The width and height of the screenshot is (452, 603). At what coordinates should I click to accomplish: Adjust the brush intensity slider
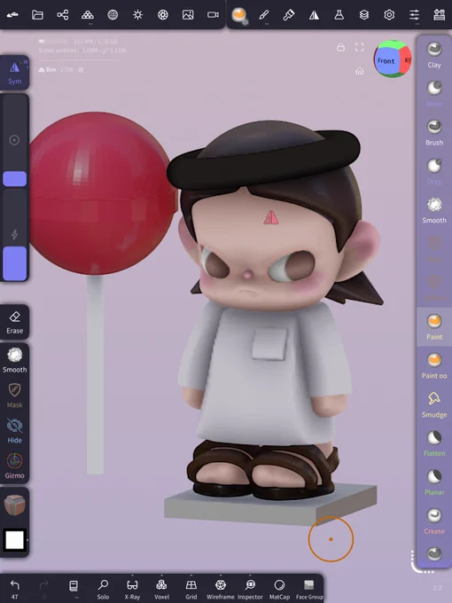click(x=14, y=235)
